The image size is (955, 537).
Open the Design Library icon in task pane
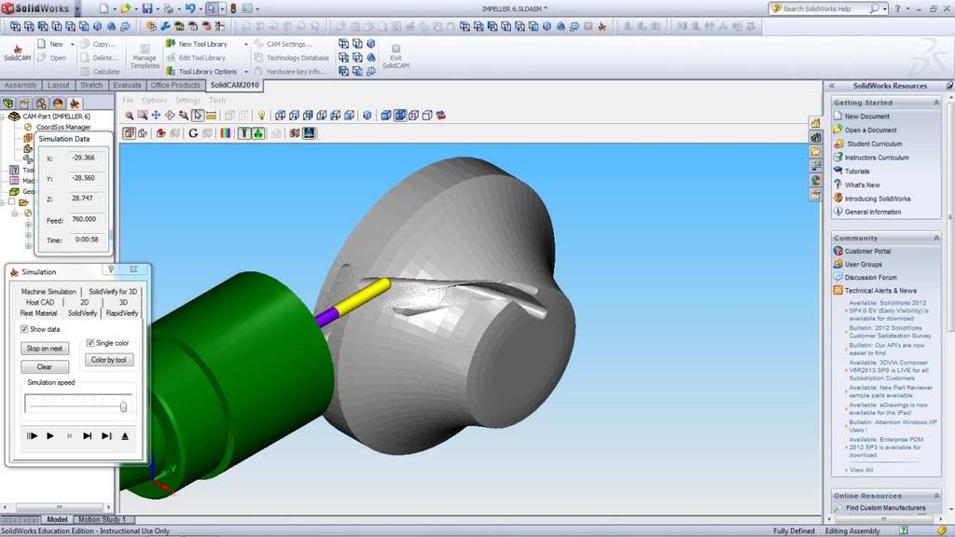click(x=815, y=137)
